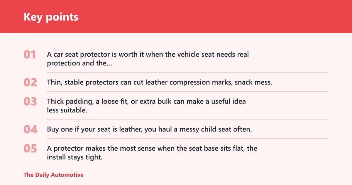Screen dimensions: 352x185
Task: Click the 'install stays tight.' line
Action: click(x=75, y=157)
